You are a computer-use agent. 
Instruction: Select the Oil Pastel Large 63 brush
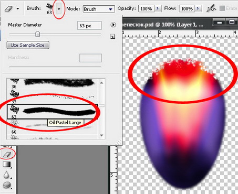pyautogui.click(x=53, y=112)
